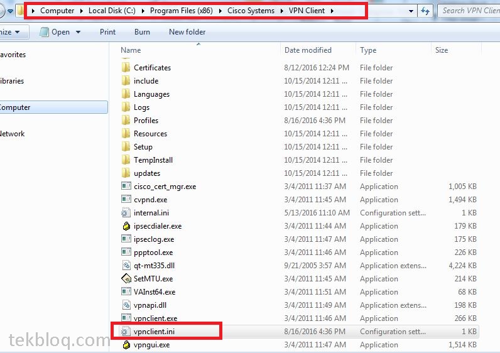Click the '4,224 KB' size cell

click(x=462, y=266)
